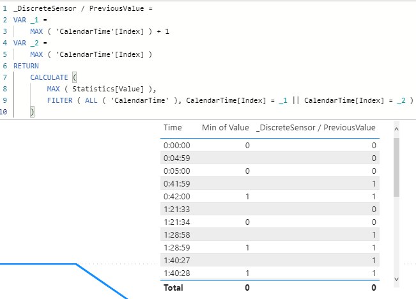
Task: Click VAR _2 on line 4
Action: coord(26,43)
